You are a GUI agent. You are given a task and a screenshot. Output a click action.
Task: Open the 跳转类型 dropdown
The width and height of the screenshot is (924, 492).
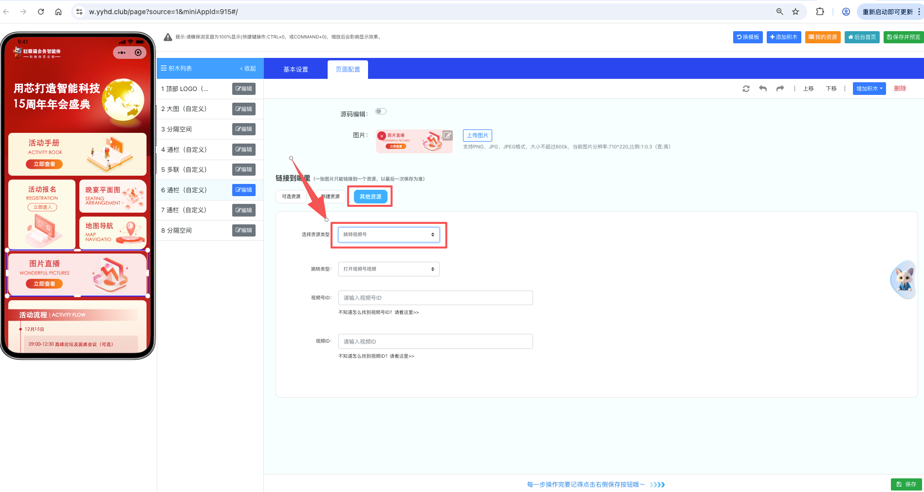click(388, 269)
